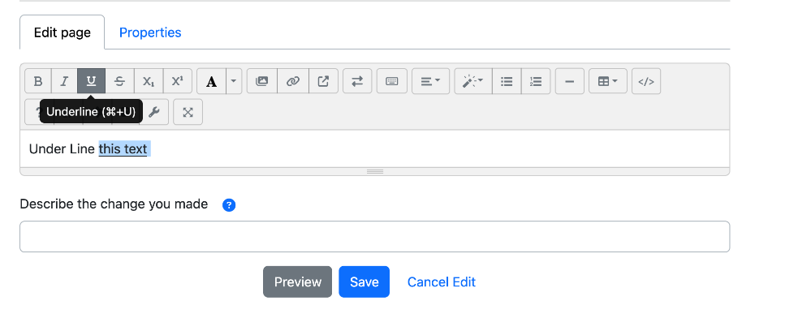Insert a link with chain icon

pyautogui.click(x=293, y=81)
